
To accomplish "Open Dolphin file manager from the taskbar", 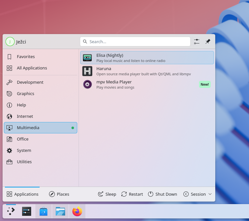I will [x=60, y=211].
